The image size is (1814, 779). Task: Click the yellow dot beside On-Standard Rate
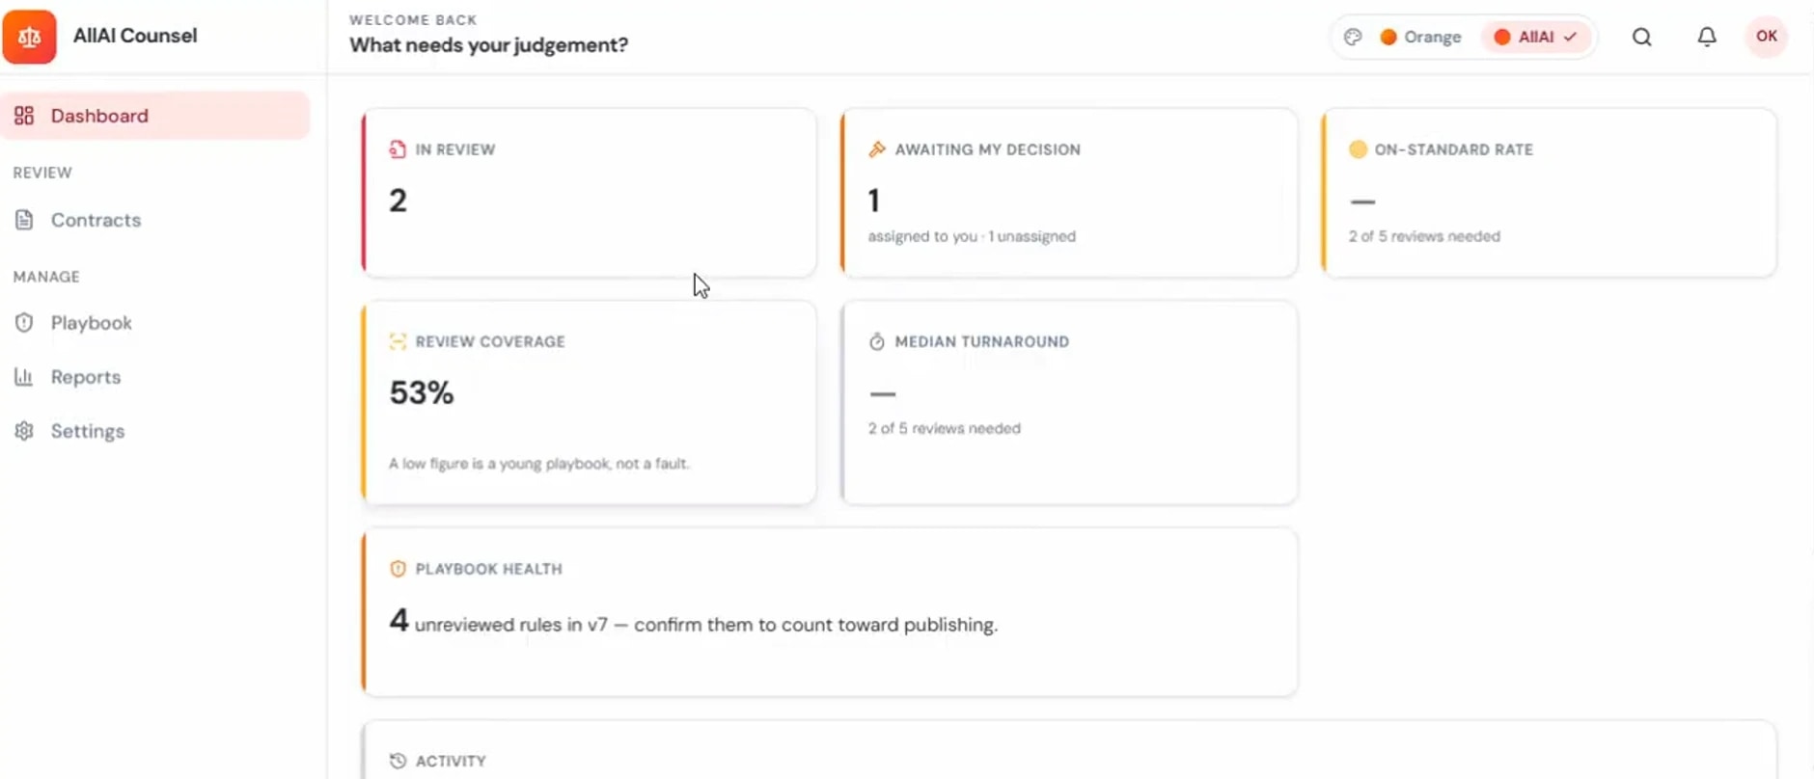[x=1358, y=149]
